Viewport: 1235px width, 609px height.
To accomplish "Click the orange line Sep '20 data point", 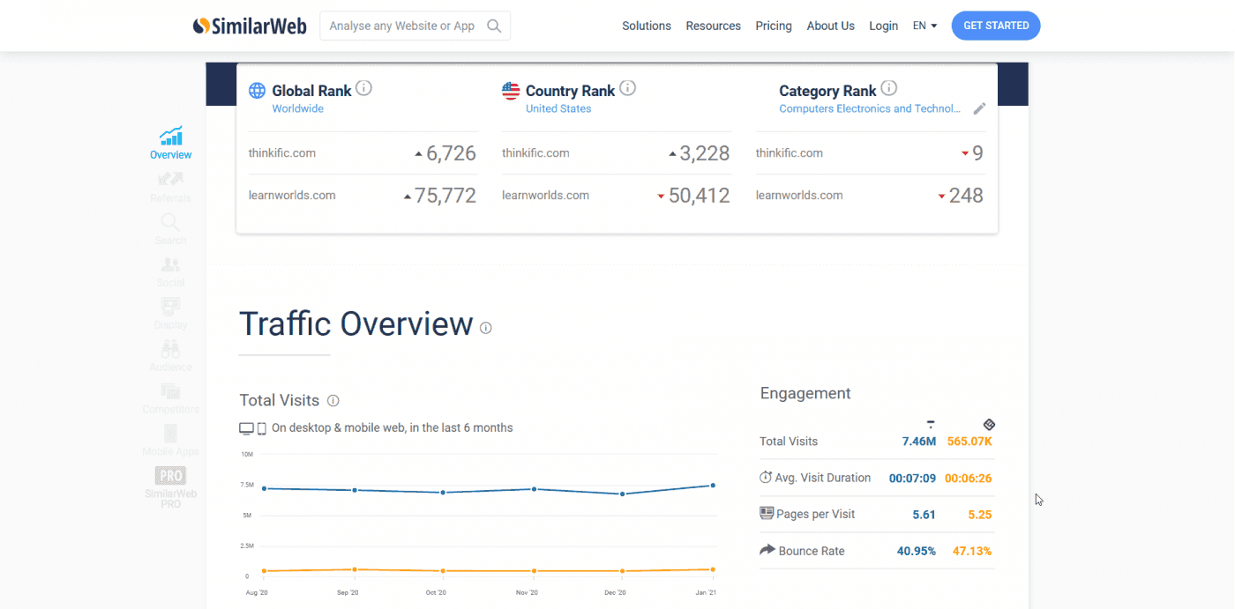I will pos(354,569).
